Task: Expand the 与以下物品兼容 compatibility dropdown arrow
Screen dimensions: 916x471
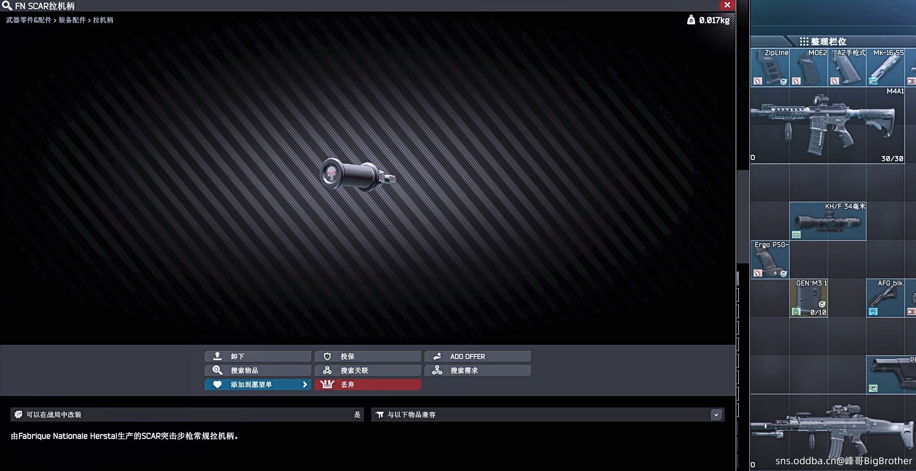Action: [x=716, y=415]
